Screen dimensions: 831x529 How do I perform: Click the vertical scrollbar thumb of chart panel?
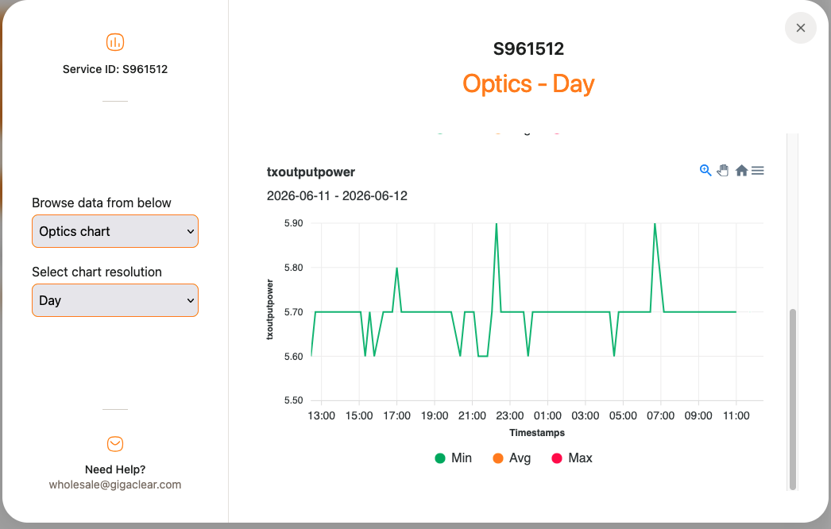click(x=793, y=400)
